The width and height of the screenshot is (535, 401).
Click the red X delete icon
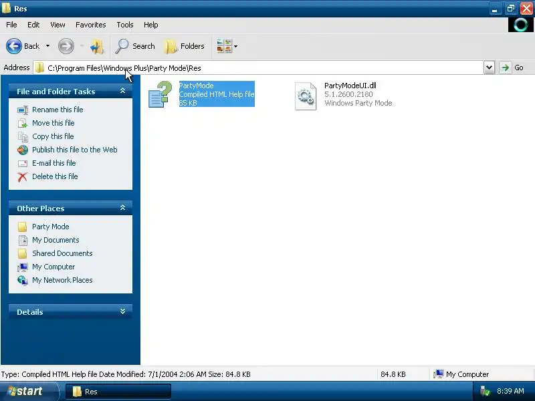(23, 176)
